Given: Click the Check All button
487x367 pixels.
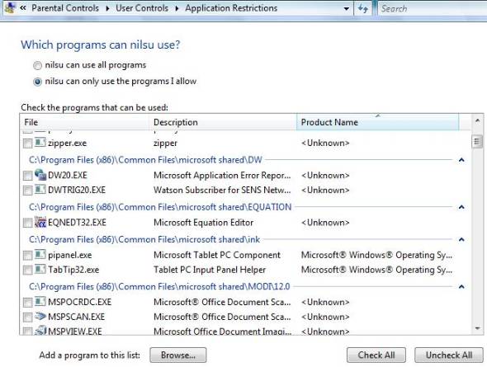Looking at the screenshot, I should tap(376, 355).
